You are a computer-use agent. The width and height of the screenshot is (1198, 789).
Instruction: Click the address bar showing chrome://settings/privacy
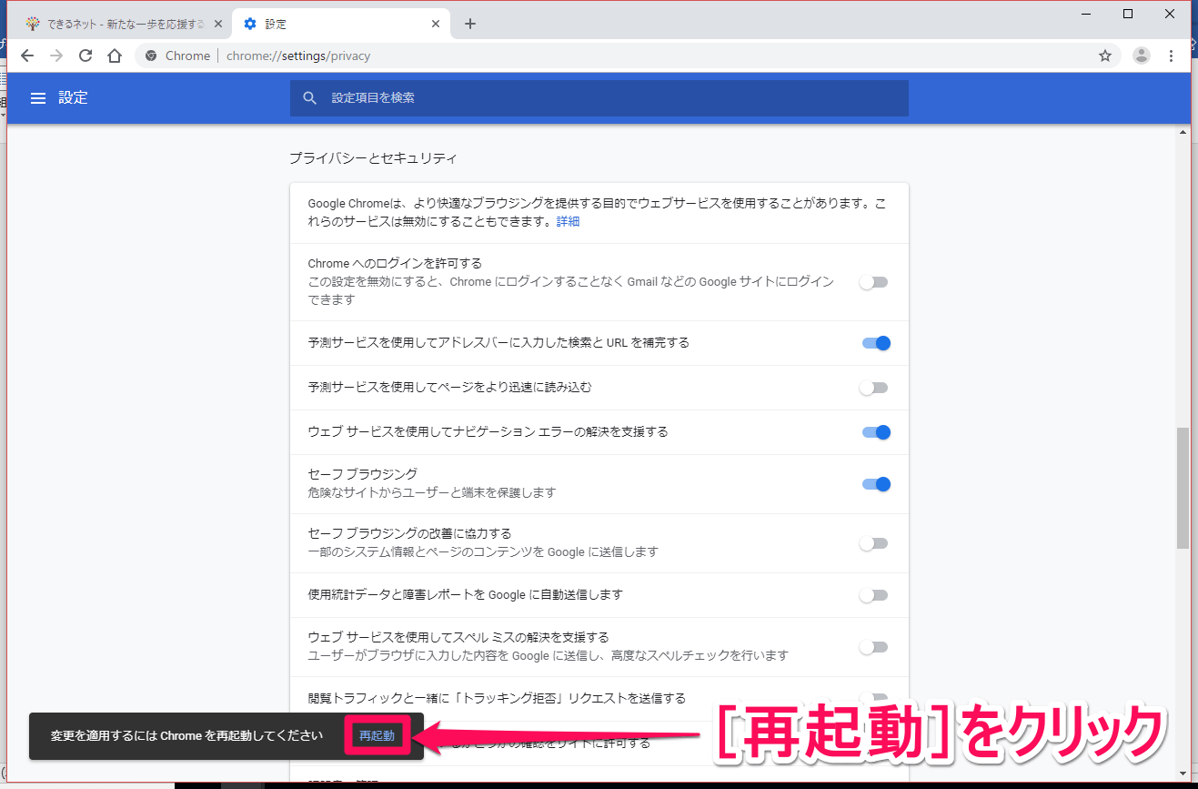[x=628, y=56]
